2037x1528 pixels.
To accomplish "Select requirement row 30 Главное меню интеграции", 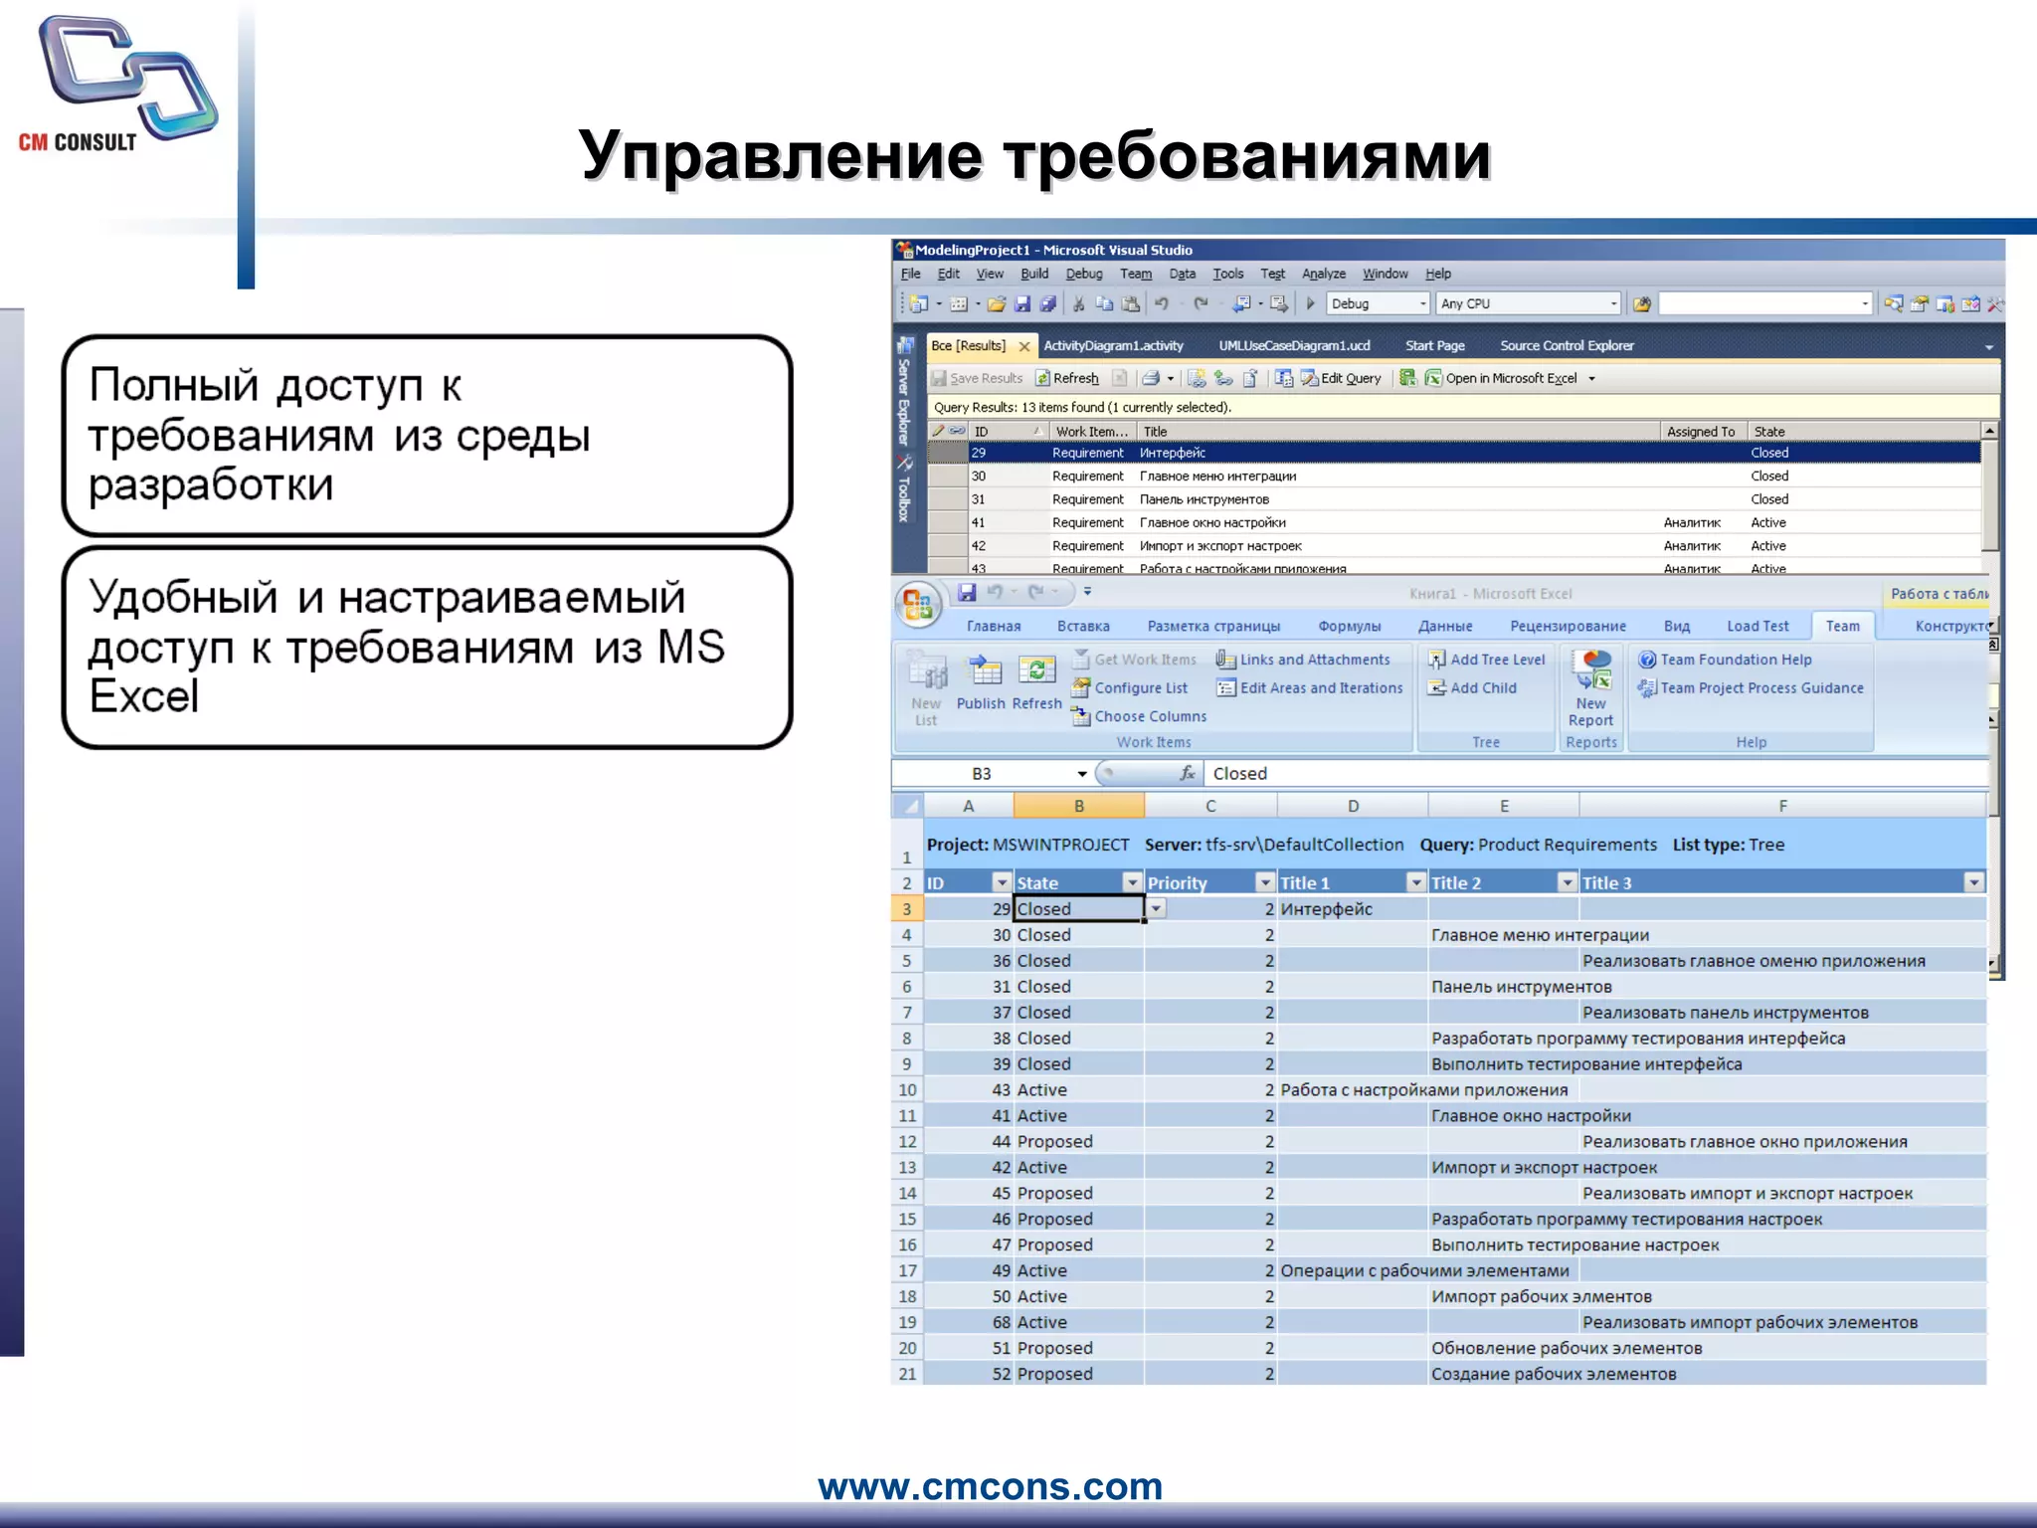I will click(x=1454, y=477).
